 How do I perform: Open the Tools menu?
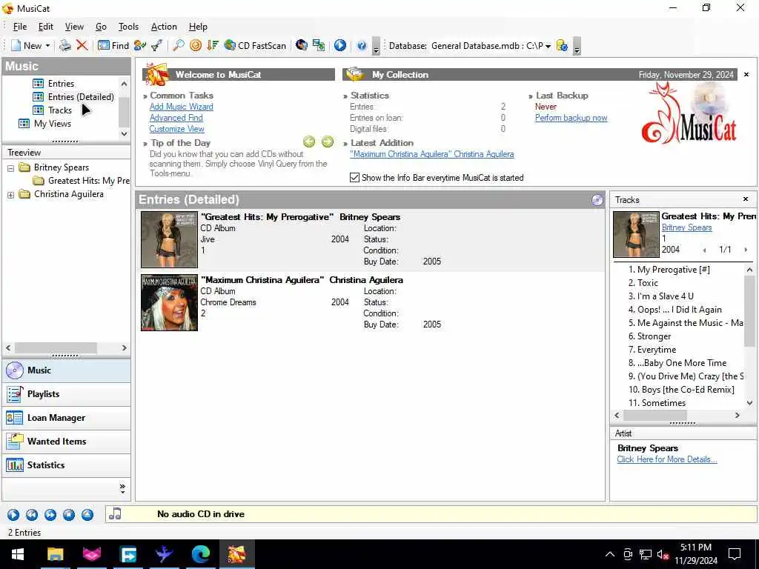point(128,27)
